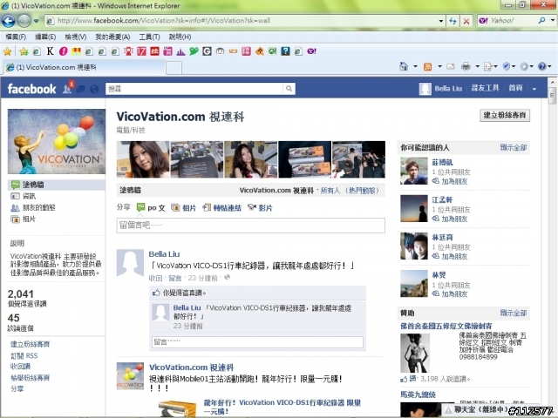Click the Print icon in command bar

pyautogui.click(x=466, y=66)
